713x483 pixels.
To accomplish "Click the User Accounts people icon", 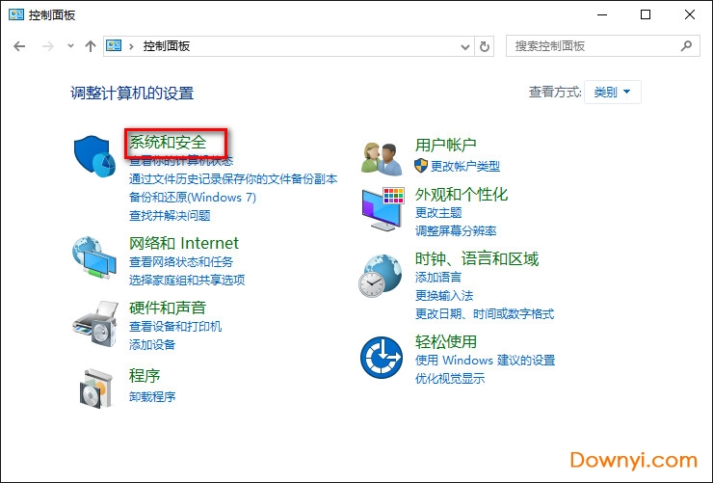I will coord(381,155).
